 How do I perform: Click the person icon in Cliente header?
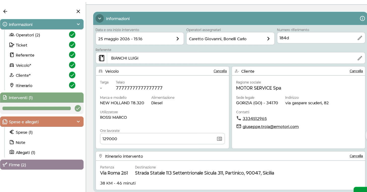[x=237, y=71]
